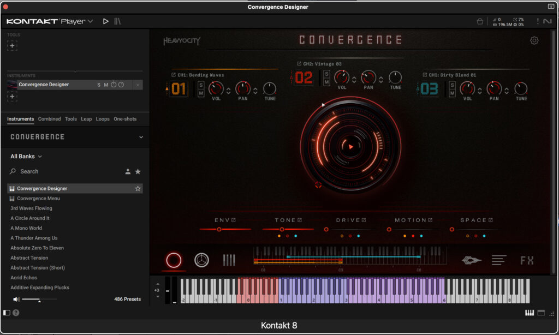Collapse the CONVERGENCE browser header
Viewport: 559px width, 335px height.
click(x=142, y=137)
